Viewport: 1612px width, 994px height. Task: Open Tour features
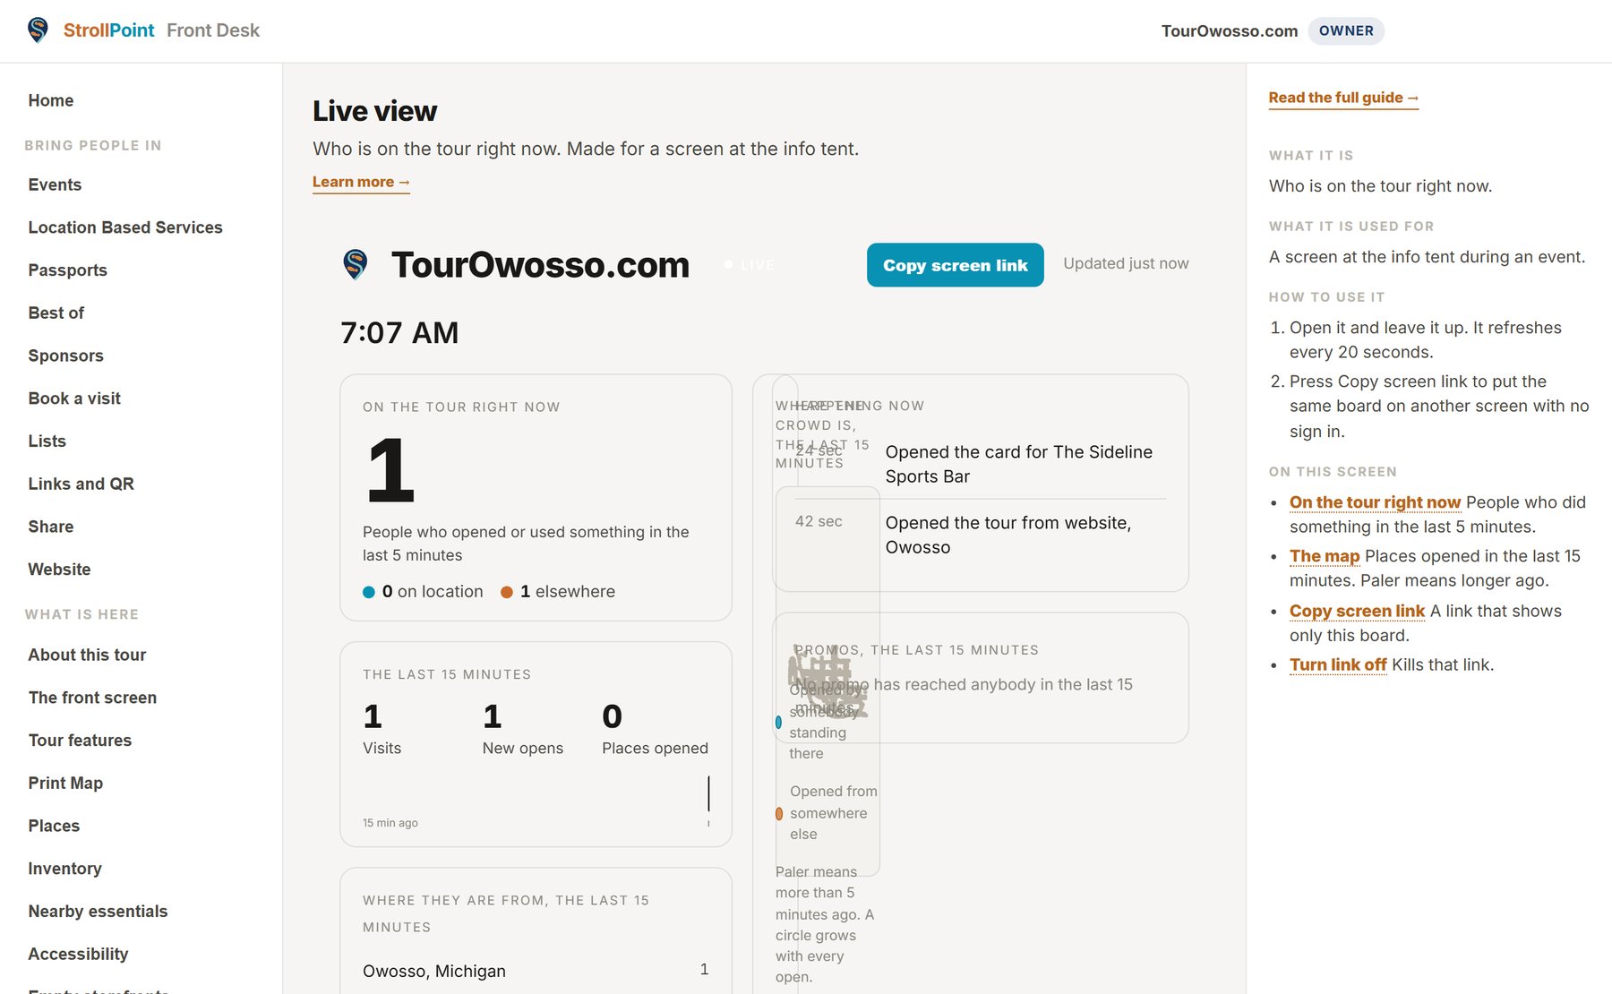point(80,741)
